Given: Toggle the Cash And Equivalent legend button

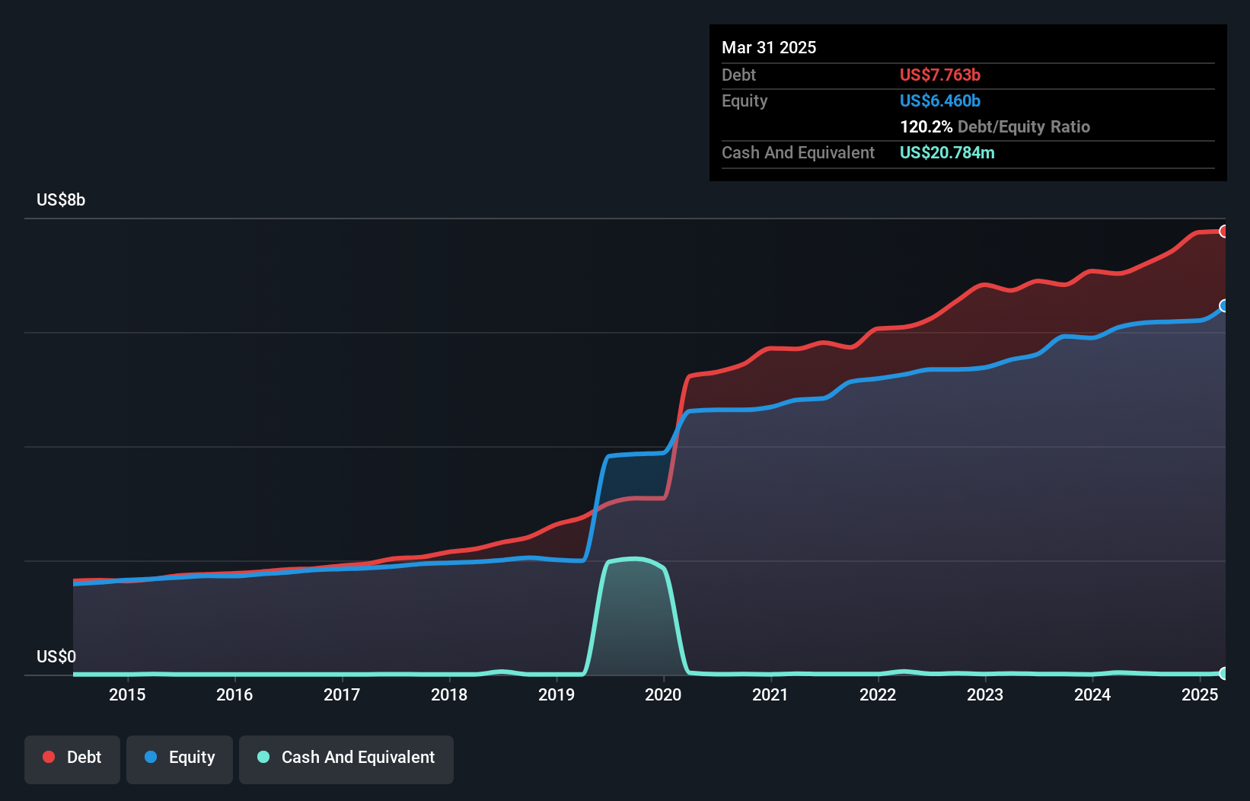Looking at the screenshot, I should coord(346,759).
